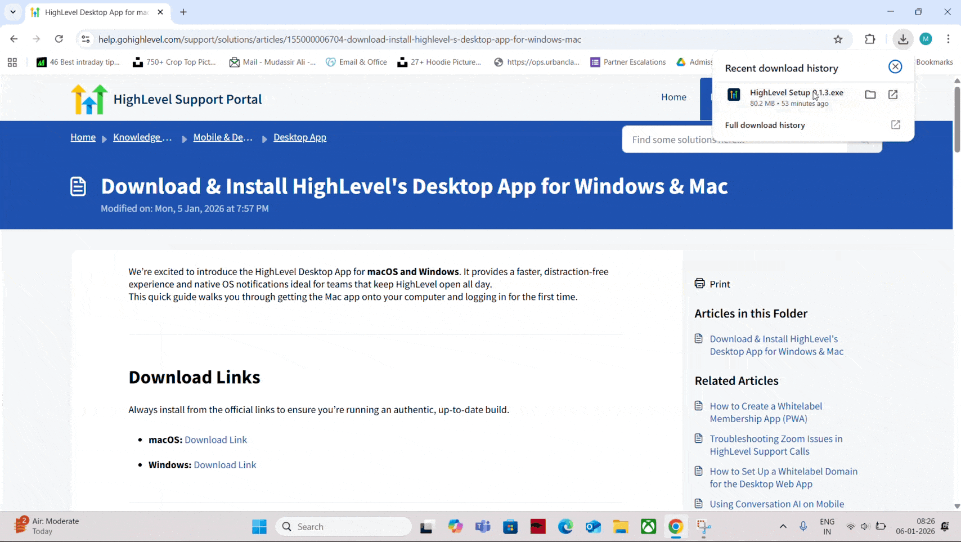Image resolution: width=961 pixels, height=542 pixels.
Task: Bookmark this page with star icon
Action: [838, 39]
